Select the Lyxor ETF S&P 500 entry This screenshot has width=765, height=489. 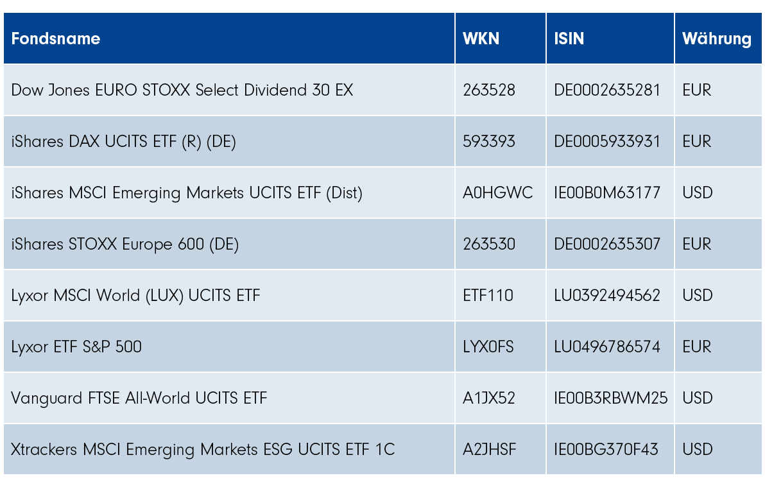pos(76,347)
